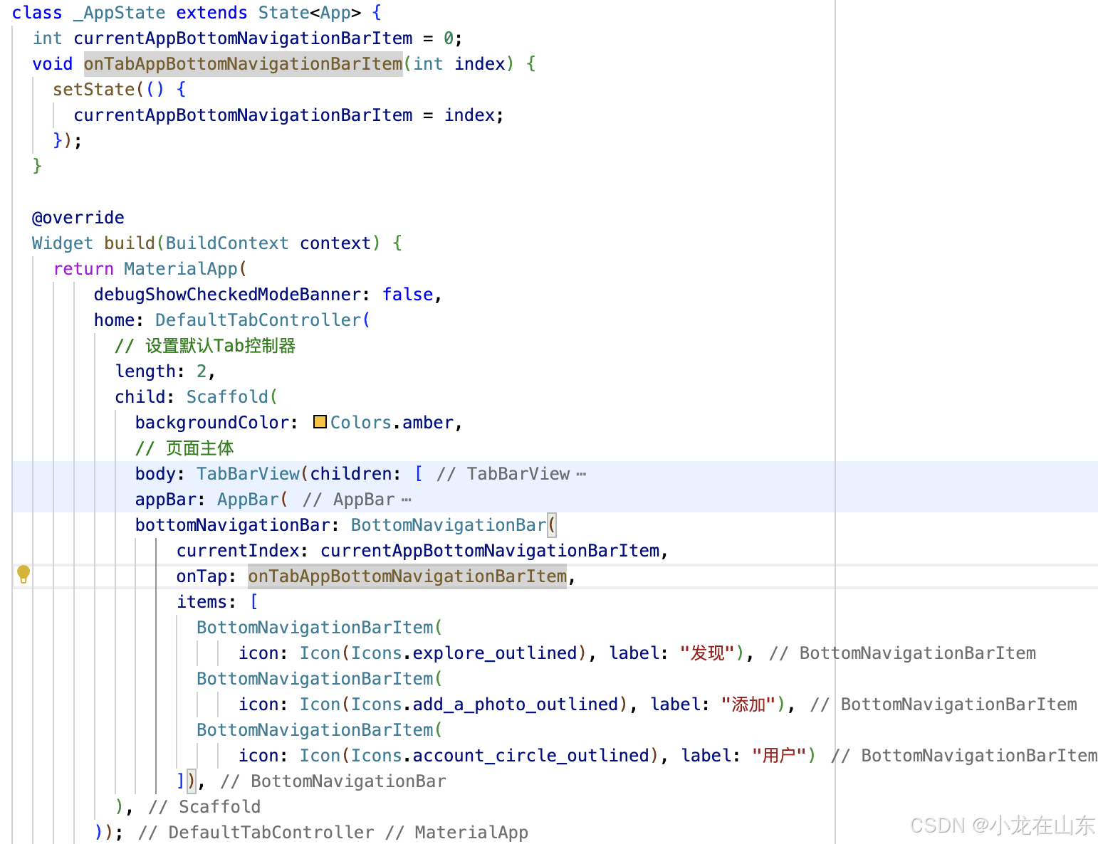1098x844 pixels.
Task: Click class name _AppState
Action: 119,13
